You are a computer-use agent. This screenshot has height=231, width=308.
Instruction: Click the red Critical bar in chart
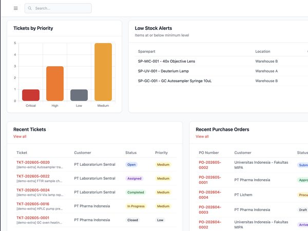point(31,95)
